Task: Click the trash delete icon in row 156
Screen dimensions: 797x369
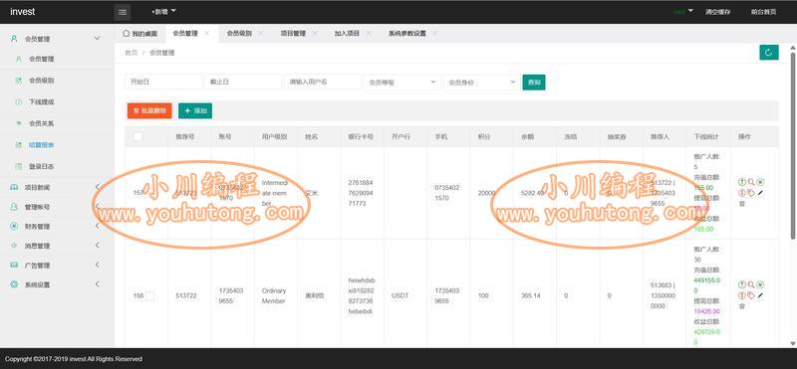Action: click(741, 306)
